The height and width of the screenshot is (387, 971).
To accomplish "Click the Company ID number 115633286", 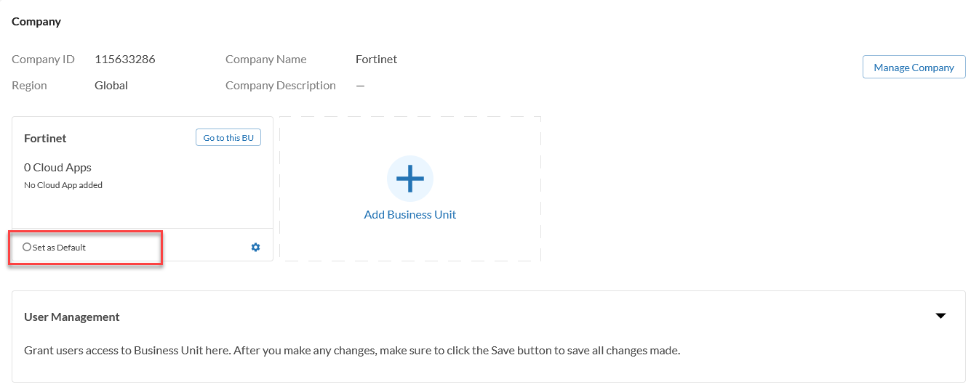I will pos(125,60).
